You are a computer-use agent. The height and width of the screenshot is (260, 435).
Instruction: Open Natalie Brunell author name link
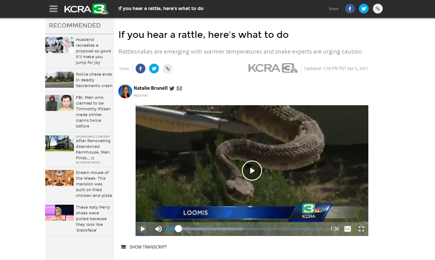[151, 88]
